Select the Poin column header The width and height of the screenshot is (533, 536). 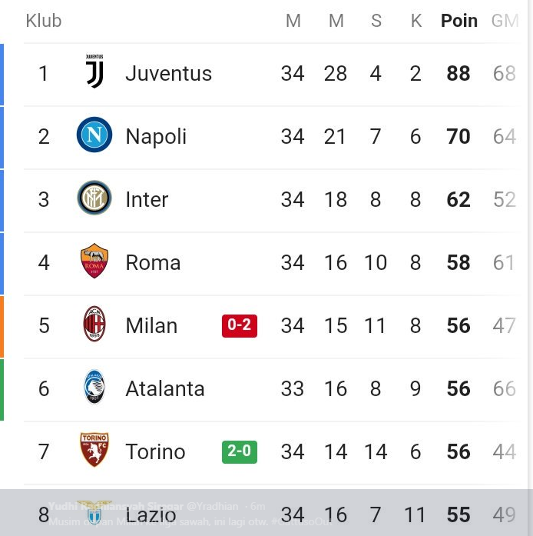[x=459, y=21]
